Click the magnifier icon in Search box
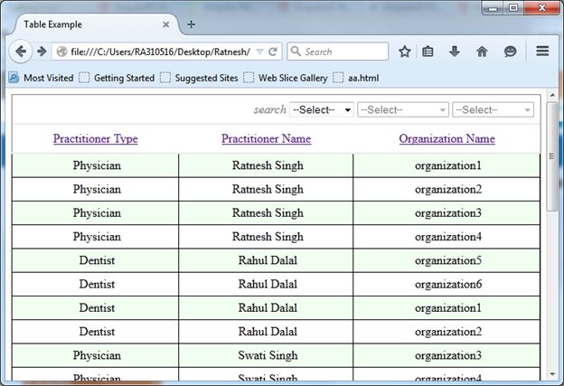The image size is (564, 386). [296, 52]
